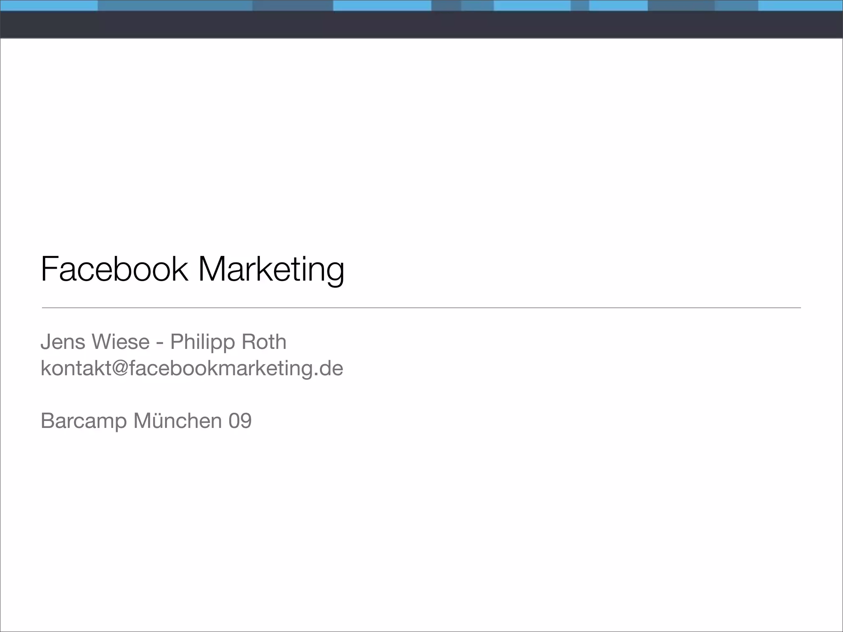
Task: Click the dash between the two names
Action: pyautogui.click(x=160, y=342)
